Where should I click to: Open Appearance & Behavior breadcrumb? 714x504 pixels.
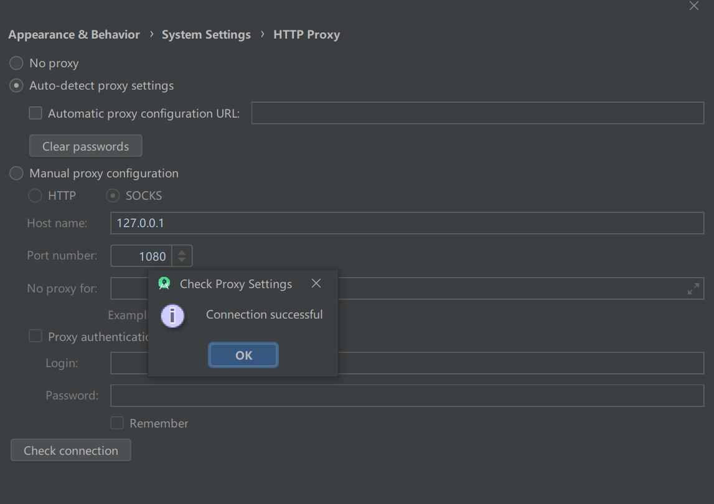tap(74, 35)
